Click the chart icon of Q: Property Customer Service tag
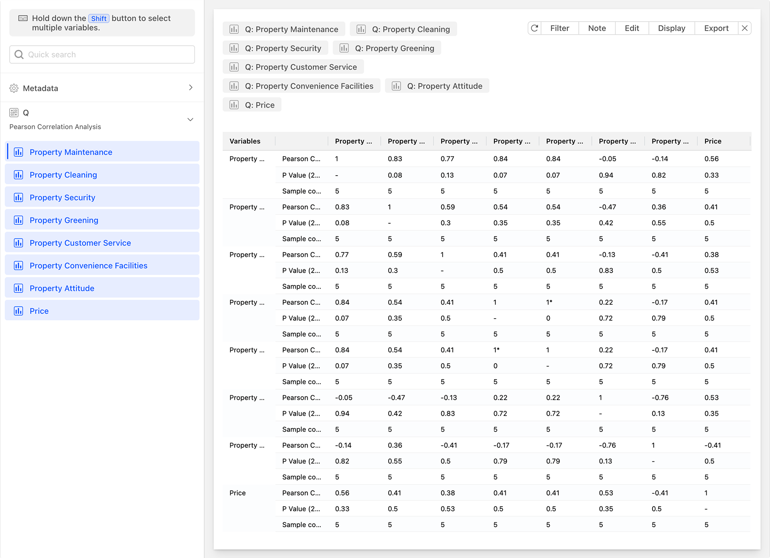This screenshot has height=558, width=770. click(x=234, y=67)
